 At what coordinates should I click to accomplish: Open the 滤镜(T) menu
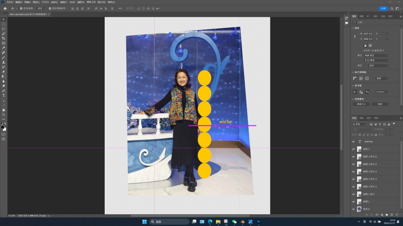coord(63,2)
